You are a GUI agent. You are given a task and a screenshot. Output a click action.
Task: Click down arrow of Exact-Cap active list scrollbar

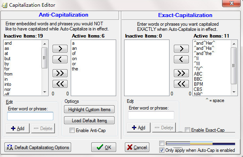234,92
